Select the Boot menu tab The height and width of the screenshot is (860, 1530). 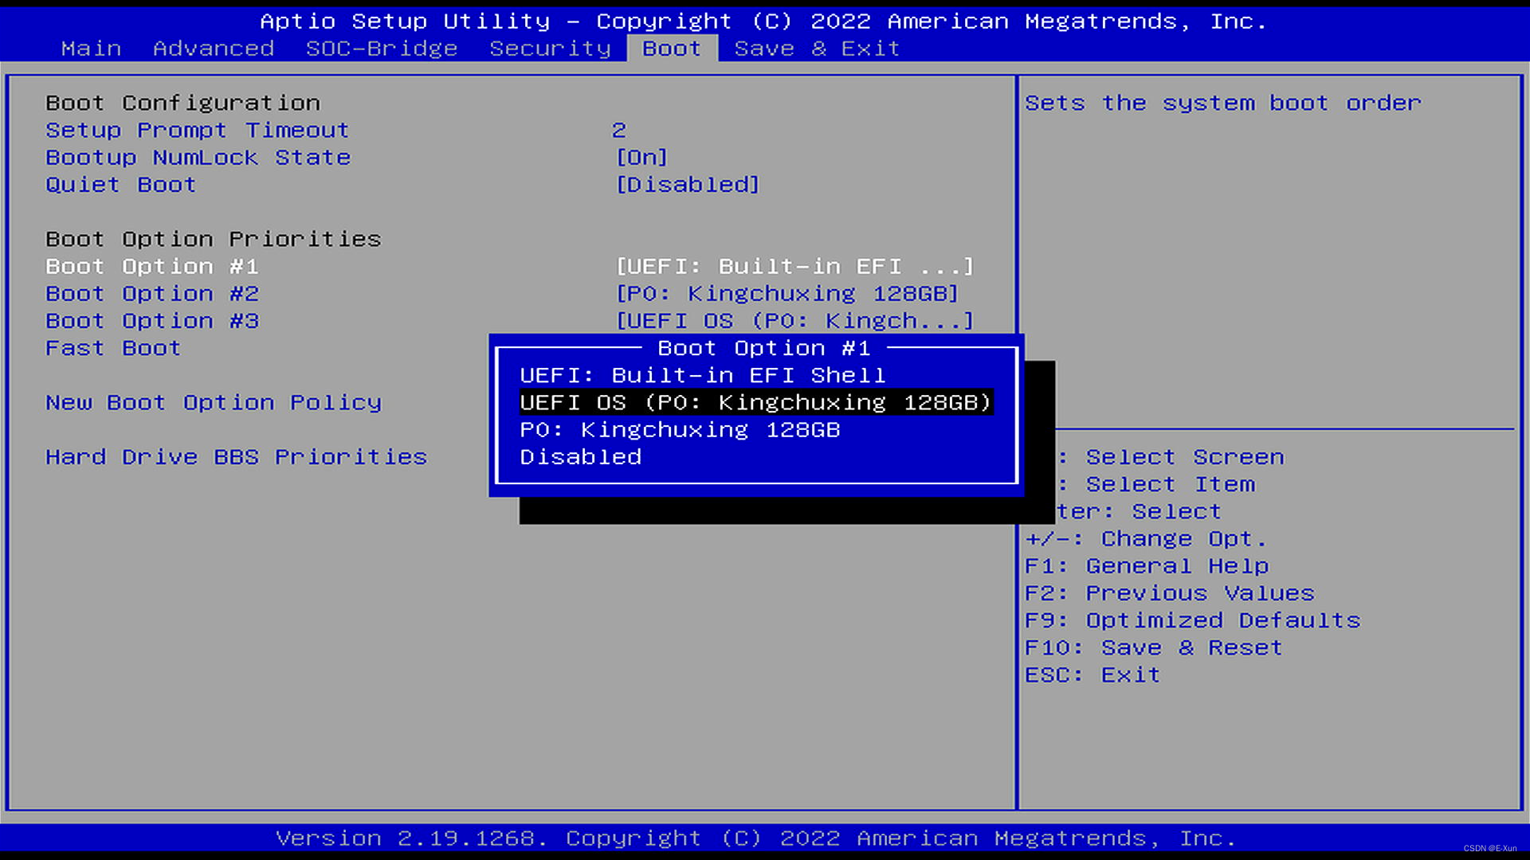(671, 48)
